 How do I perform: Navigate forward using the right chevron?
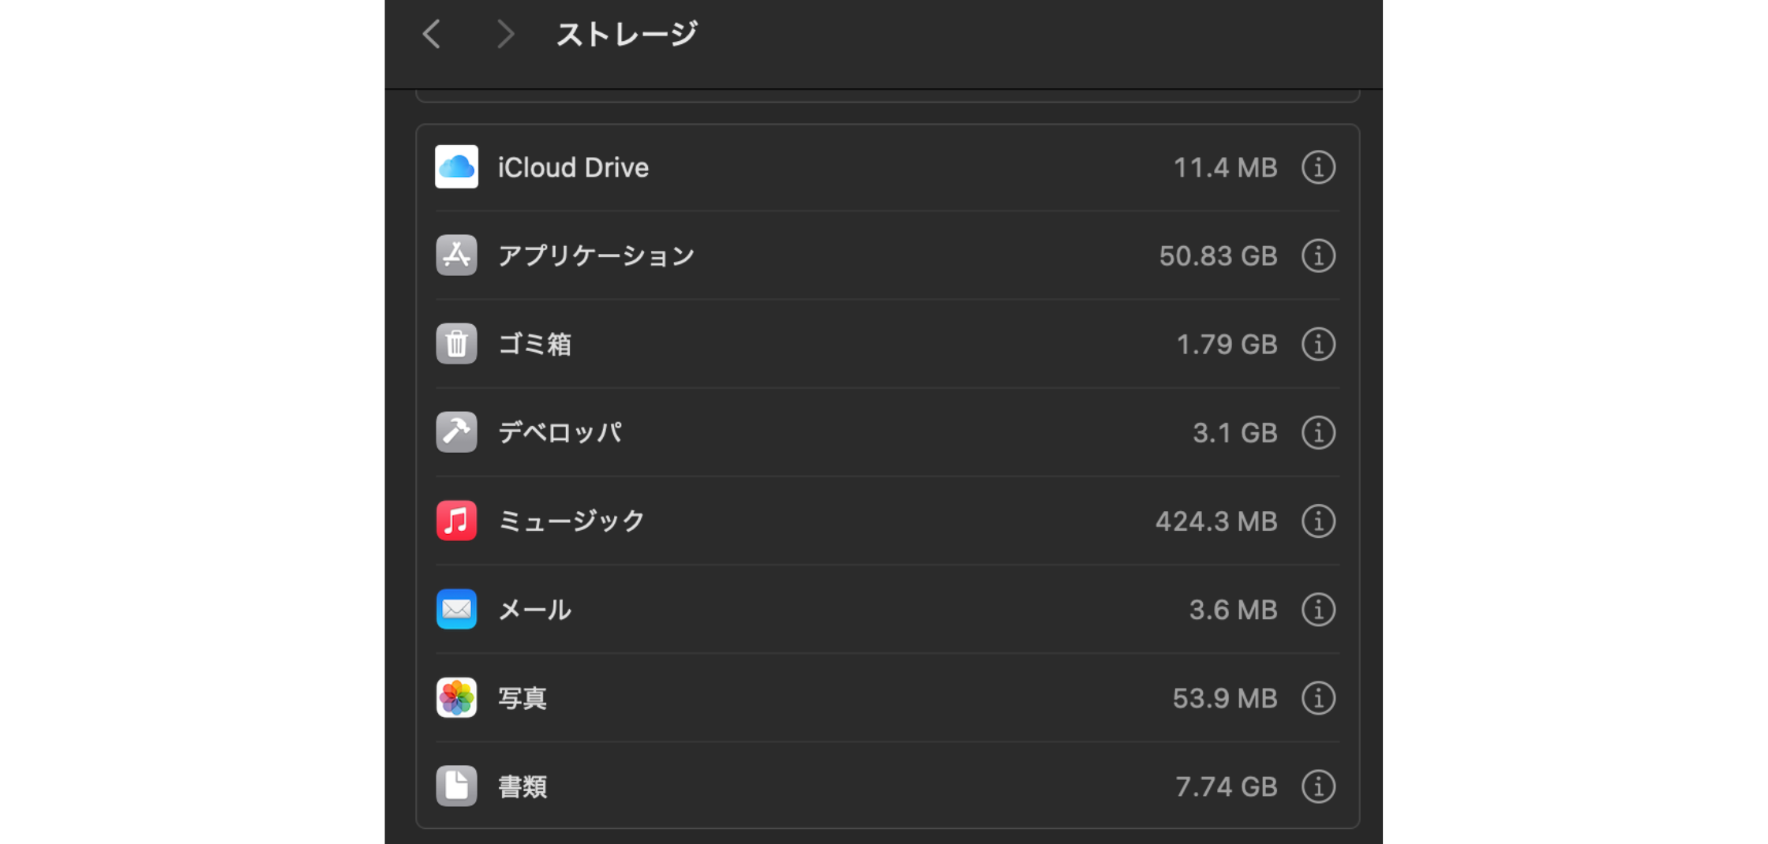pos(504,34)
